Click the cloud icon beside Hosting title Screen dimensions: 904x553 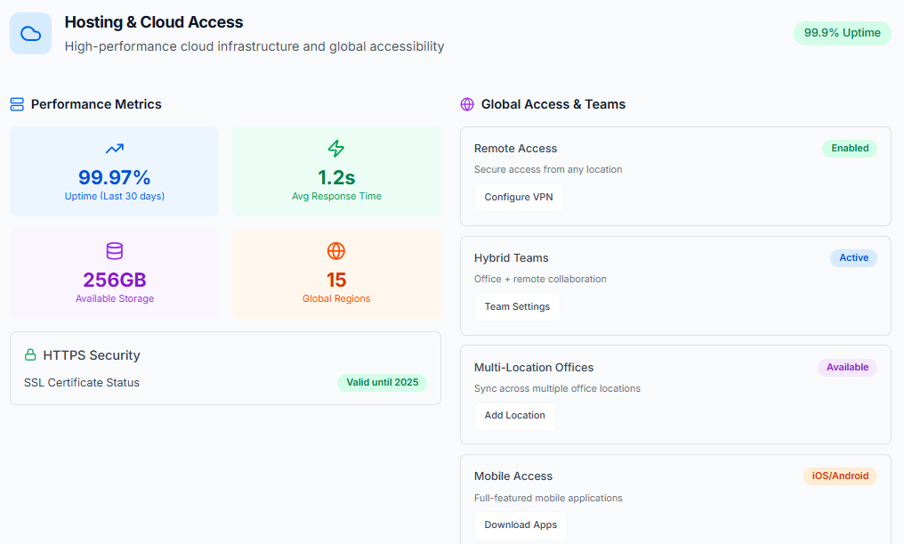pyautogui.click(x=31, y=34)
